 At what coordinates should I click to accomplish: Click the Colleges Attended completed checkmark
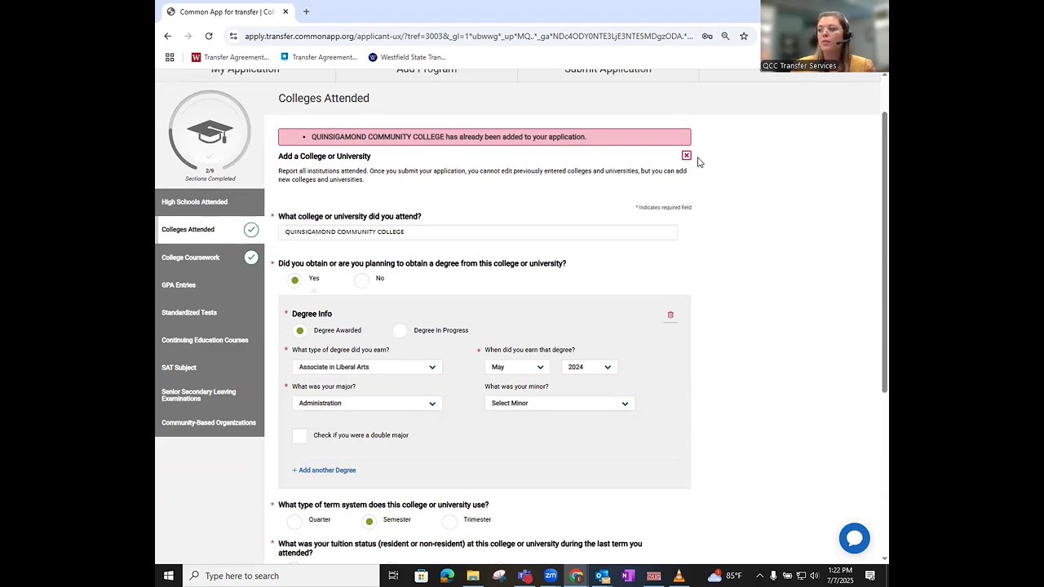click(x=251, y=230)
